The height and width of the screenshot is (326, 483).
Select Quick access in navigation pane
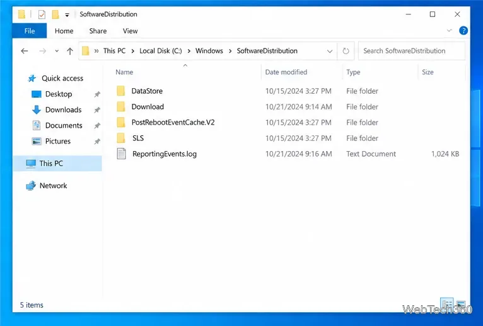pos(62,78)
